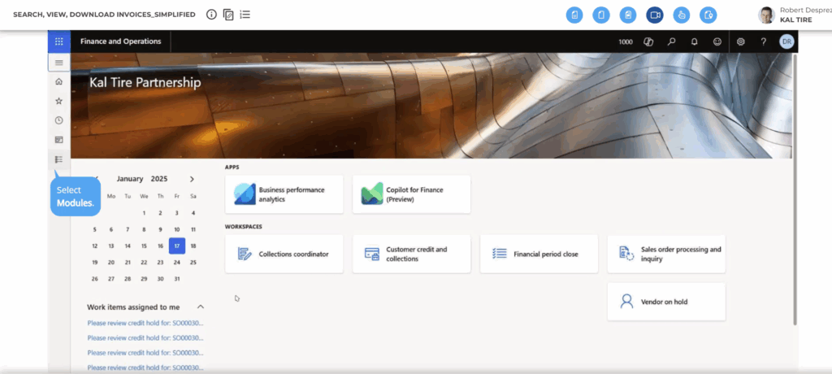Select January 24 in the calendar
The width and height of the screenshot is (832, 374).
(x=176, y=263)
